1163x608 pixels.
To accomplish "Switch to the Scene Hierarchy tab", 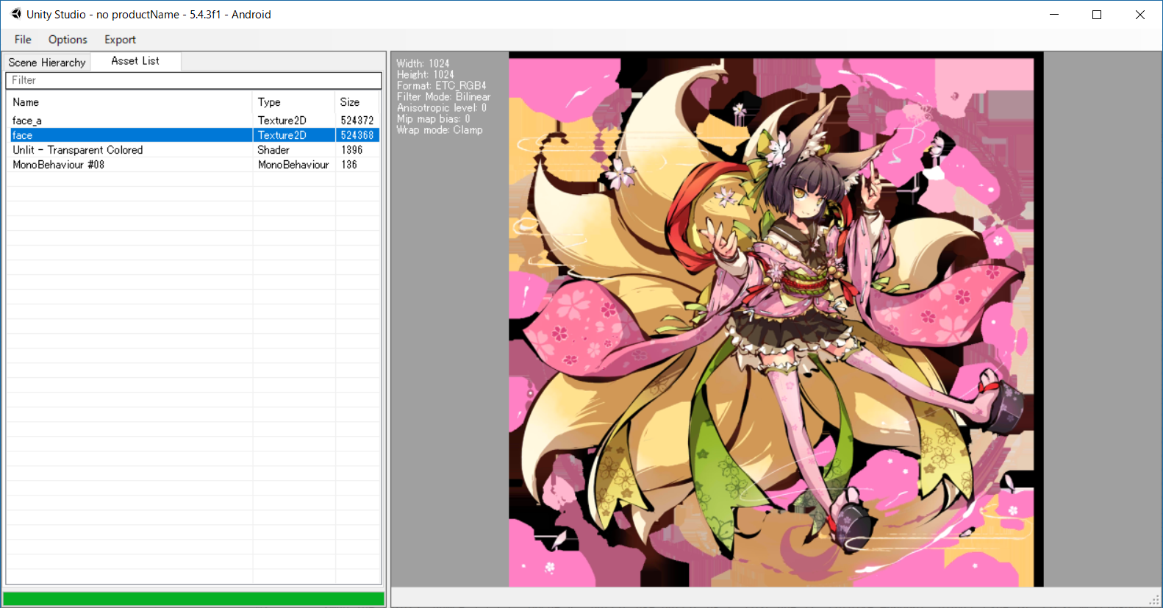I will 47,62.
